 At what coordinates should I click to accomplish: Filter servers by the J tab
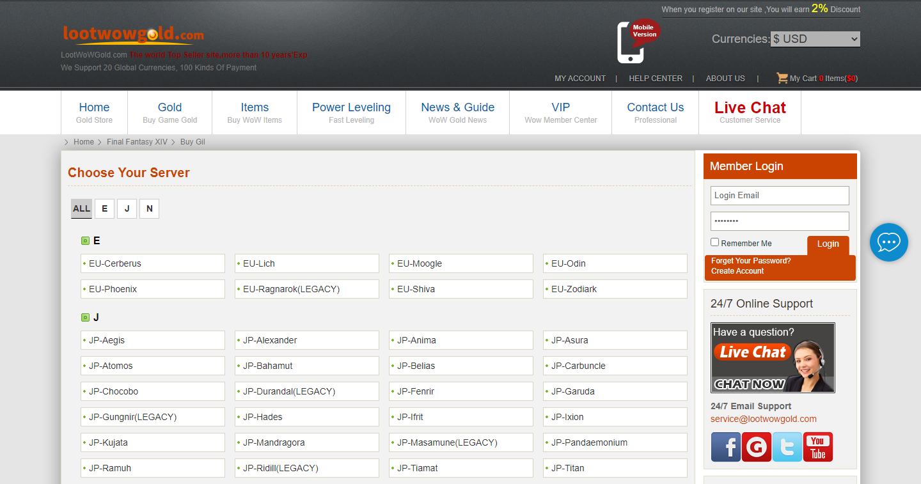click(x=127, y=208)
